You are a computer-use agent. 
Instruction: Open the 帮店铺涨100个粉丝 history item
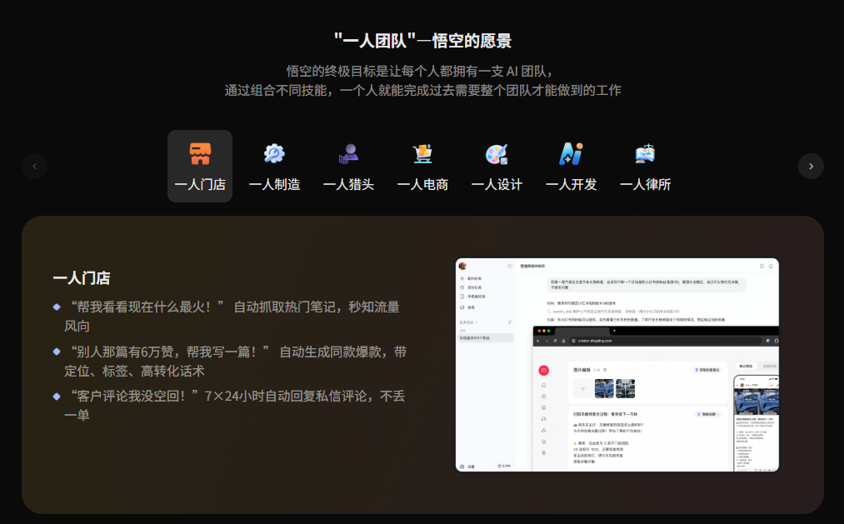tap(476, 337)
